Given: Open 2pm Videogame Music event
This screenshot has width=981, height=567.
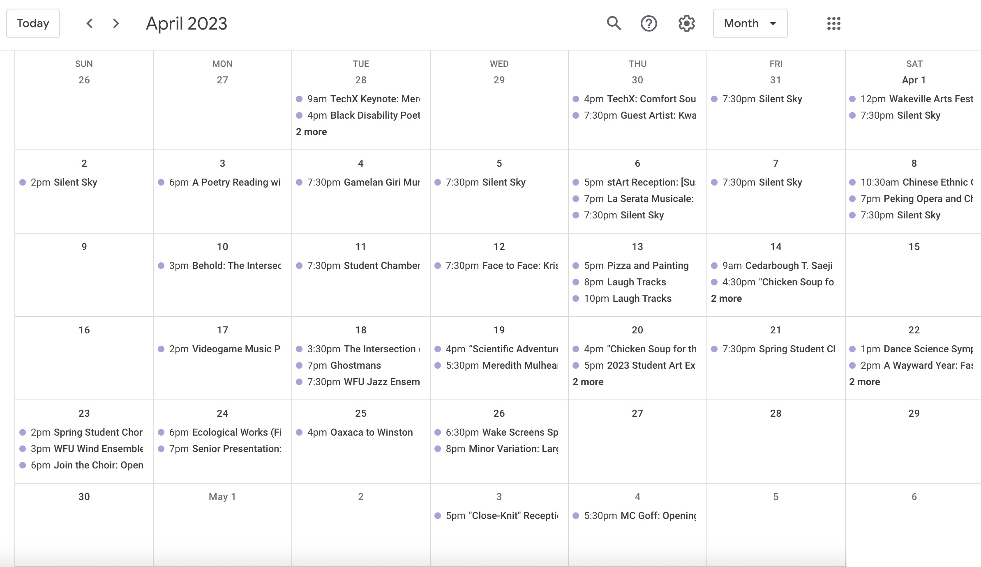Looking at the screenshot, I should click(x=219, y=349).
